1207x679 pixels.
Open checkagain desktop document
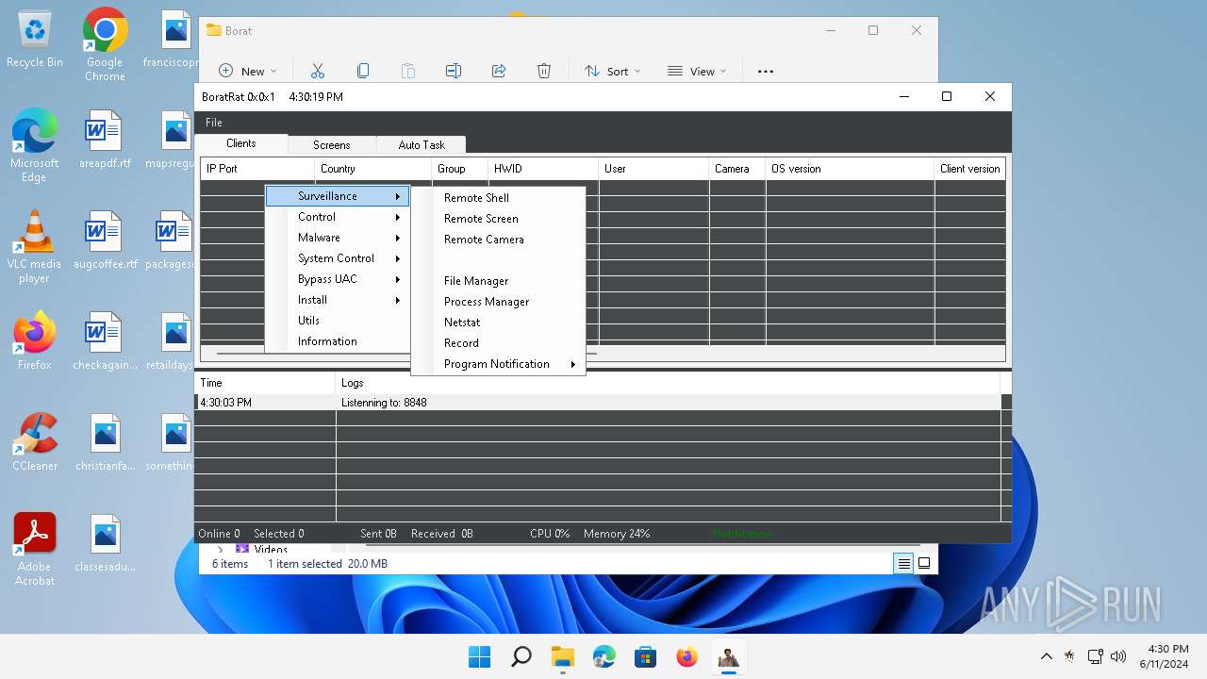click(x=105, y=341)
